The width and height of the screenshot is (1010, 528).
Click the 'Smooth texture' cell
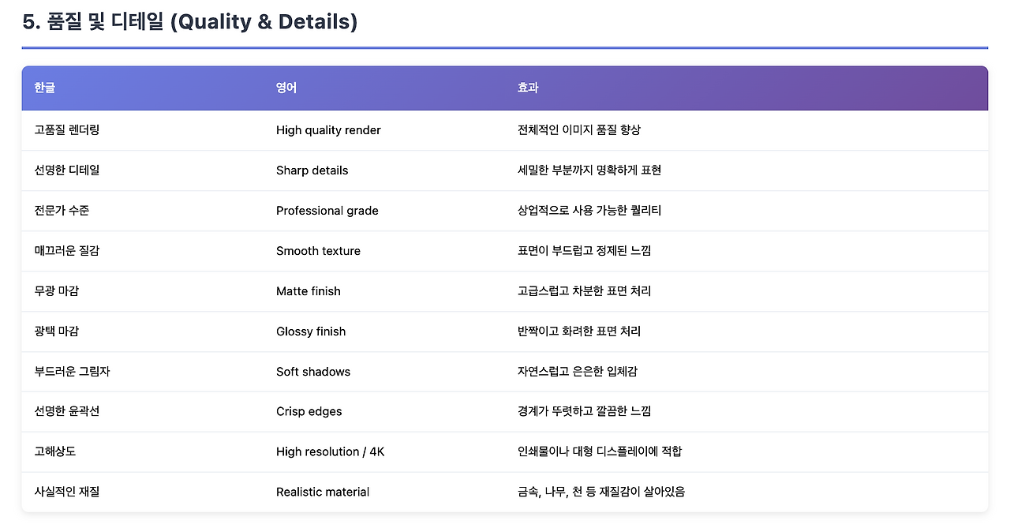[x=318, y=251]
